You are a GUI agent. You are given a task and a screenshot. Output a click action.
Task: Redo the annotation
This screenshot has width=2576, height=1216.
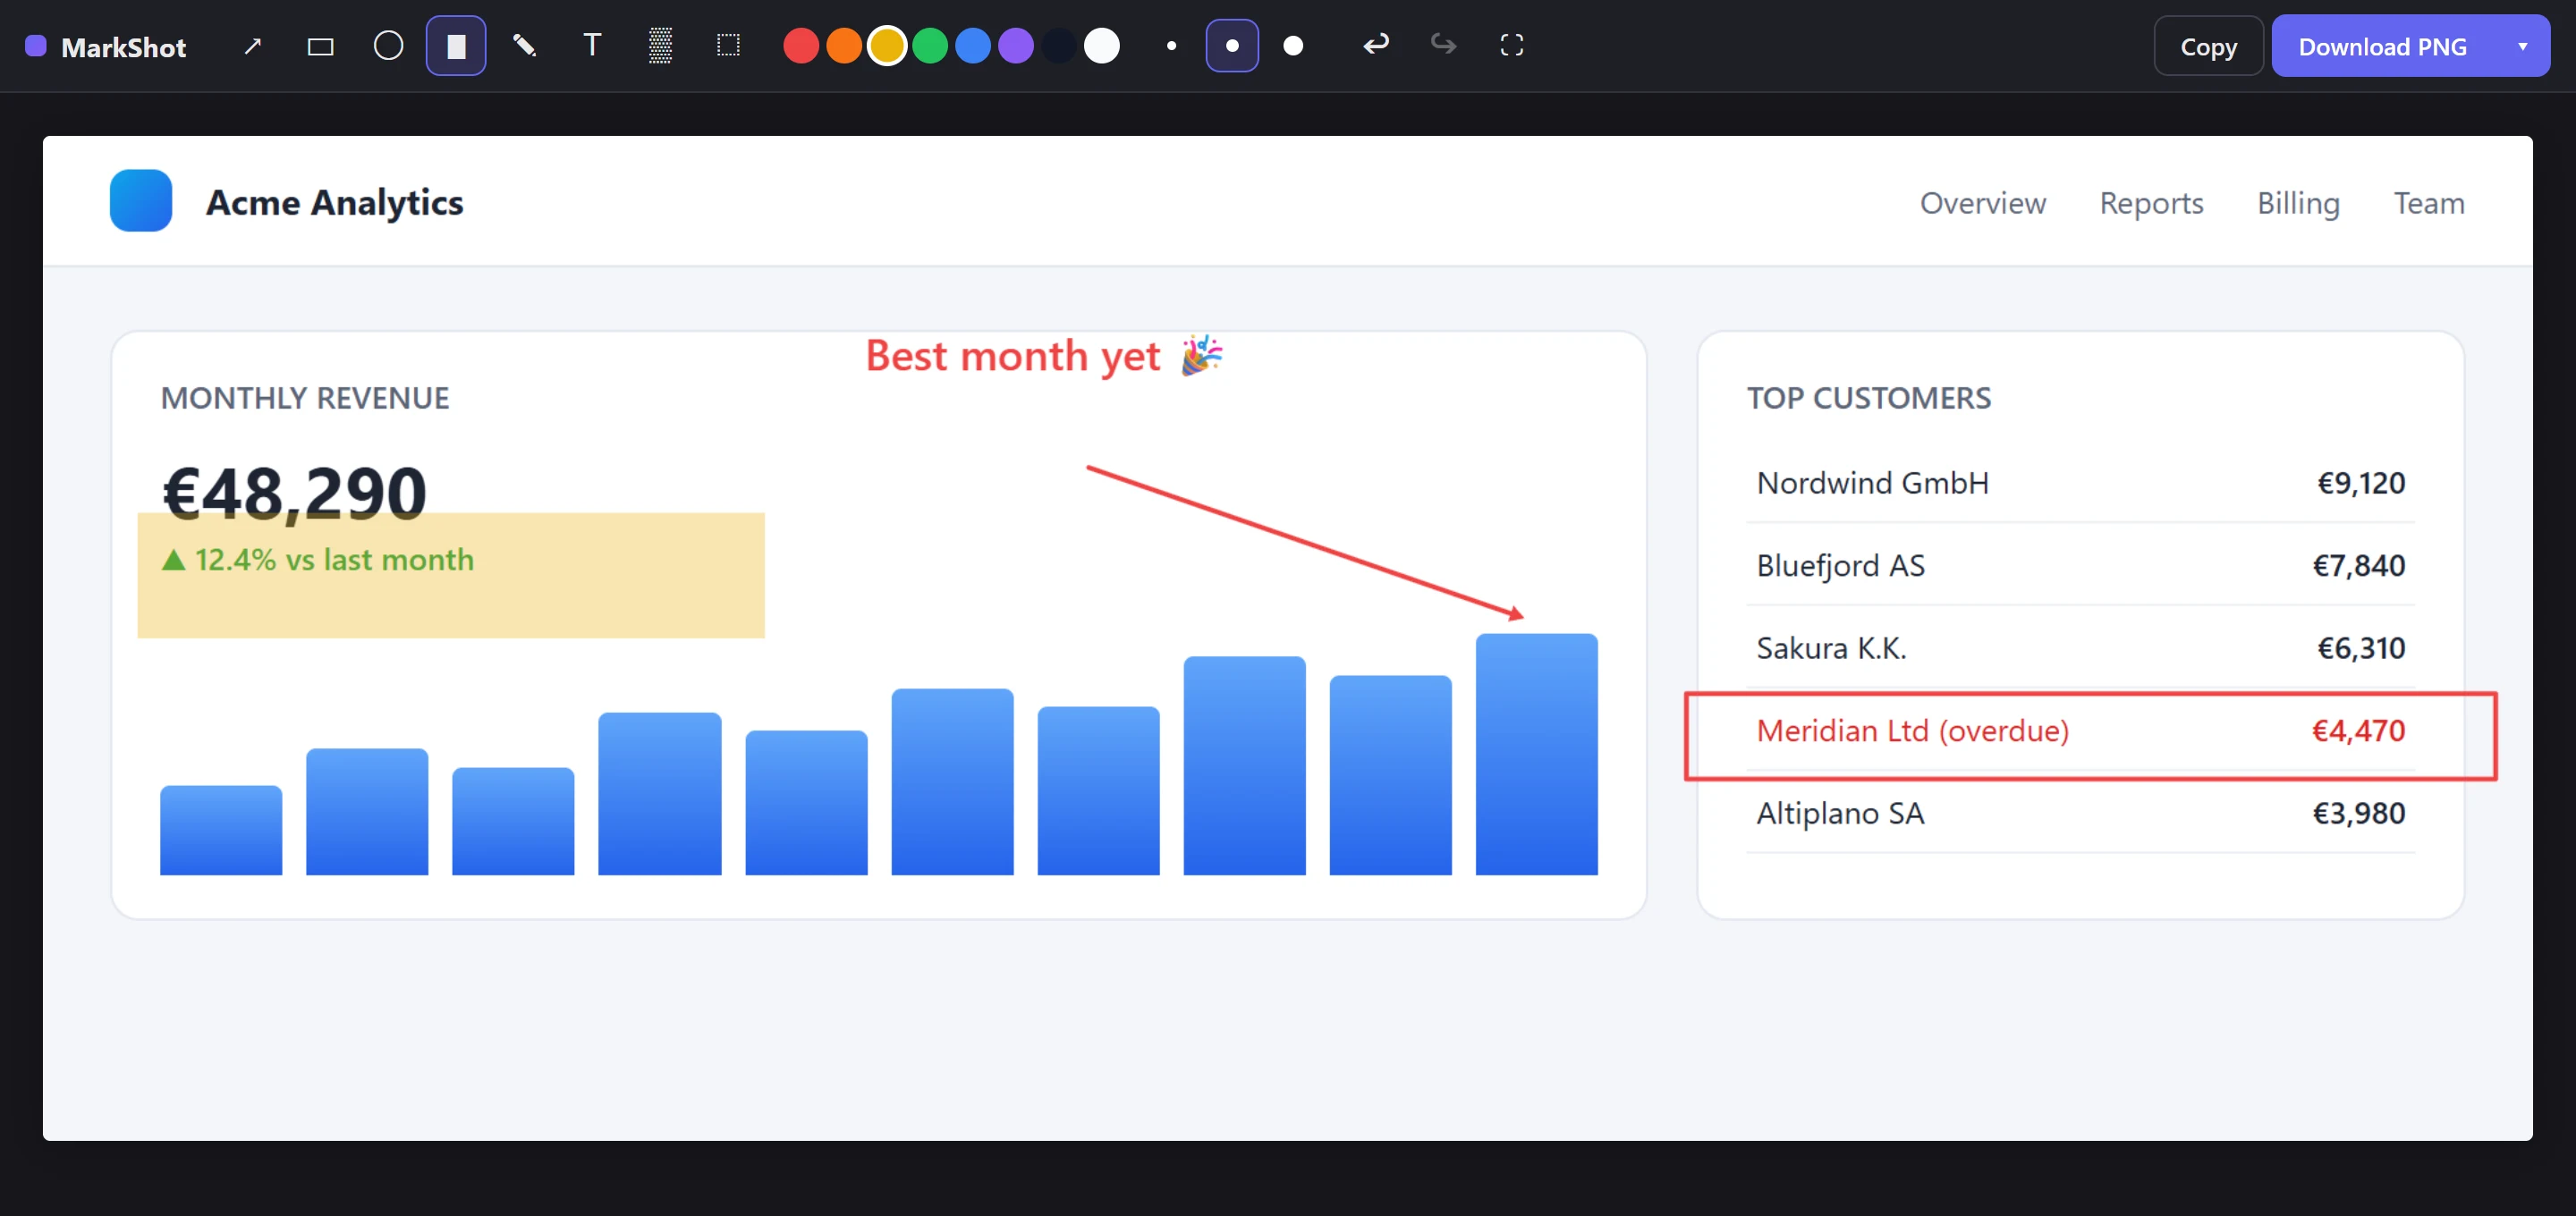point(1443,45)
